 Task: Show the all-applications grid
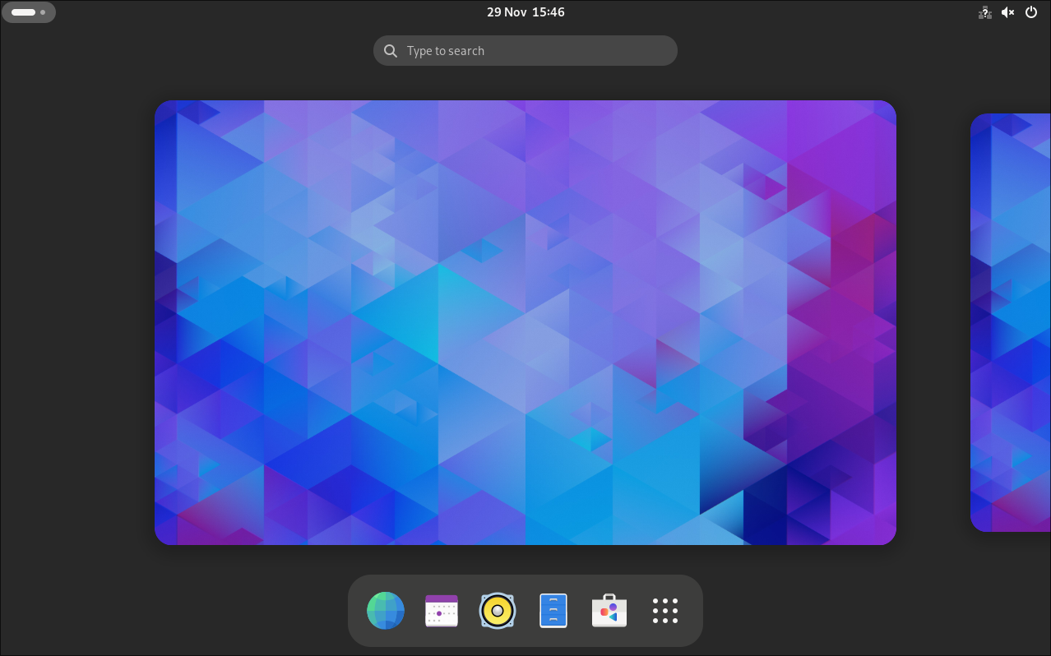pos(665,611)
